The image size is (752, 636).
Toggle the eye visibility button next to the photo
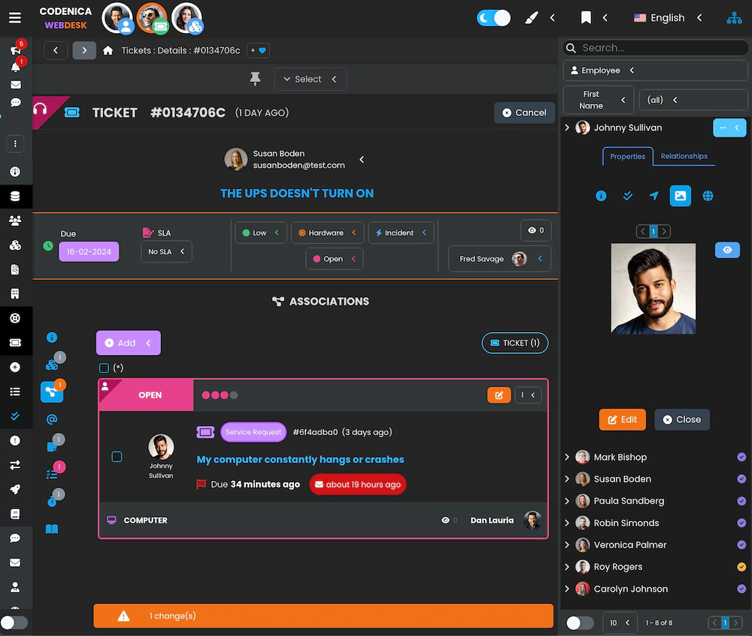(727, 250)
